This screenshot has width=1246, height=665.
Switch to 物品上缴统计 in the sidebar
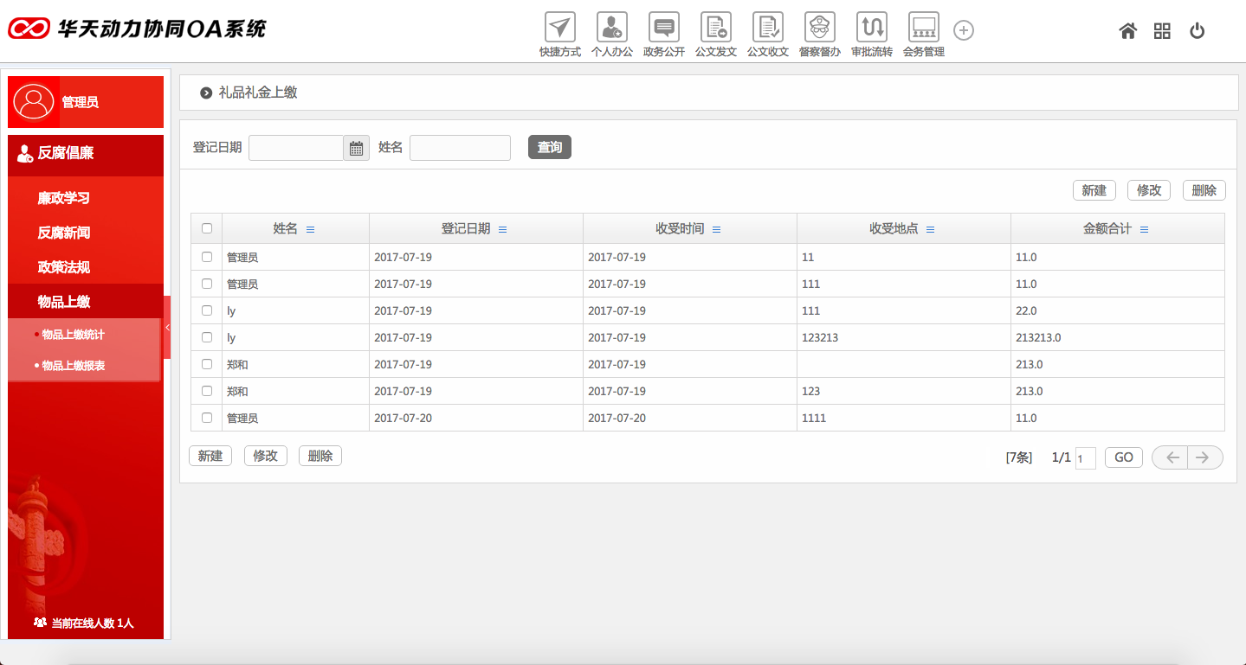coord(74,333)
